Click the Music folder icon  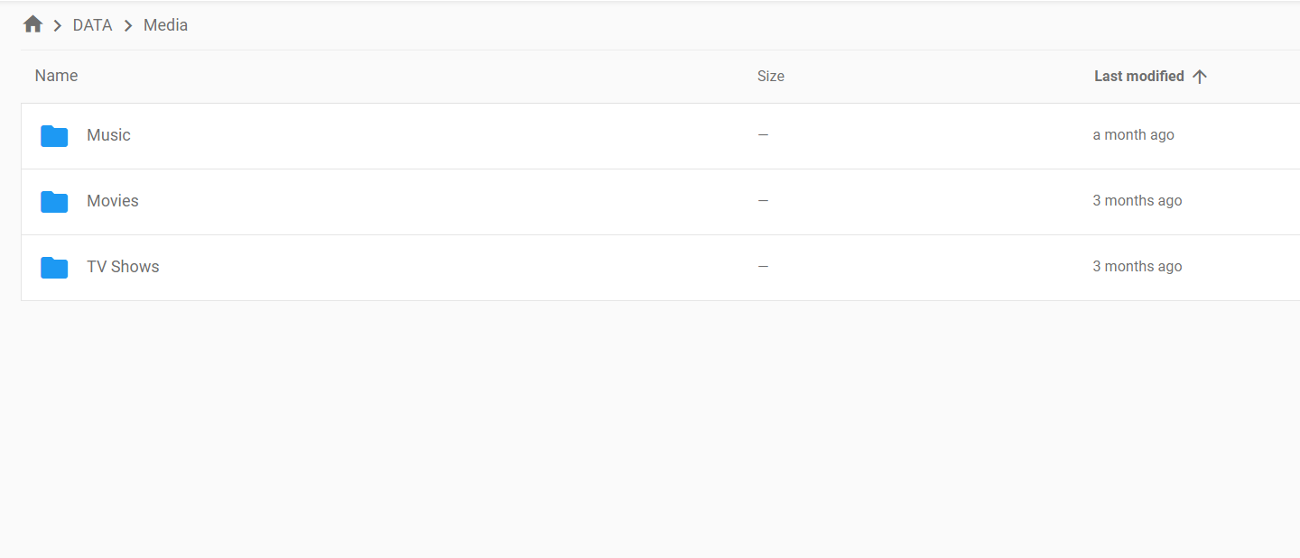(54, 136)
